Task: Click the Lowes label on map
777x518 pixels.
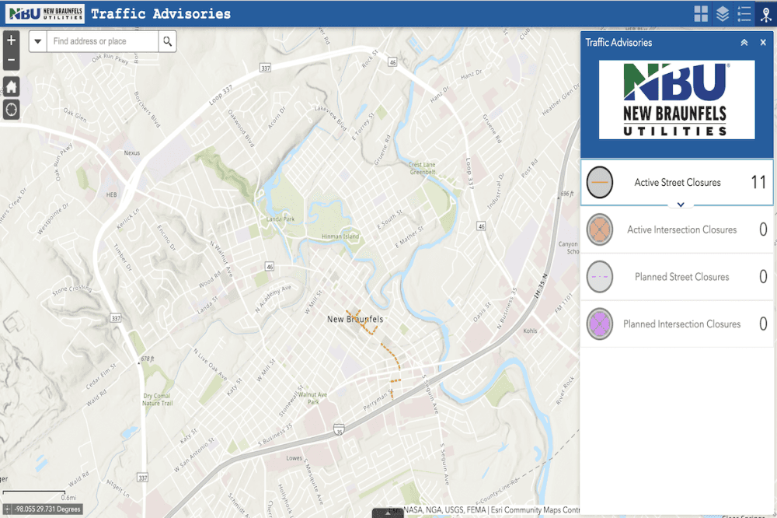Action: pos(294,458)
